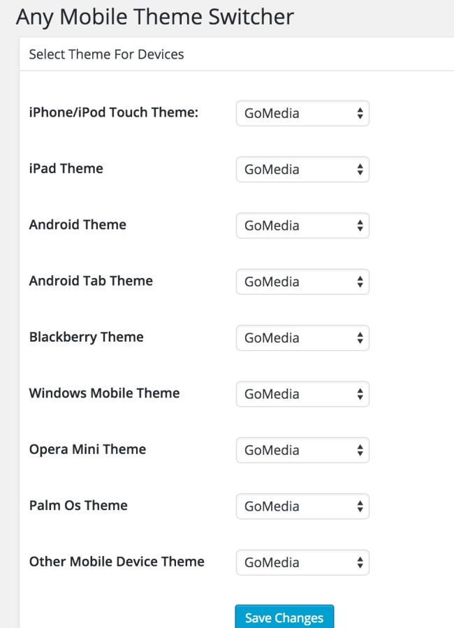The image size is (454, 628).
Task: Click the Save Changes button
Action: click(284, 618)
